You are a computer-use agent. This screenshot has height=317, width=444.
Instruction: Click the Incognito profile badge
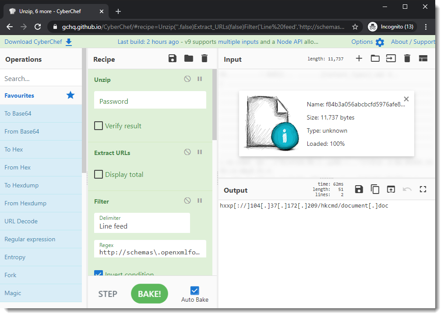(392, 27)
